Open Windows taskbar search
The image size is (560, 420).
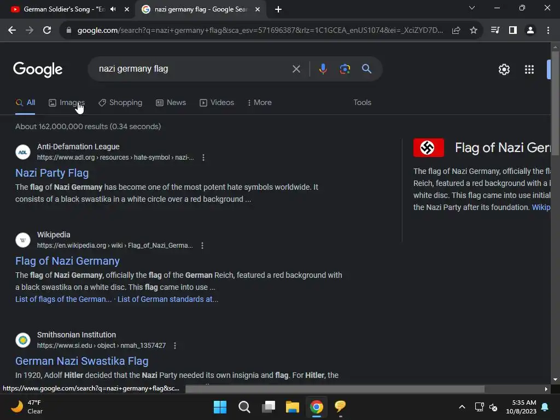click(244, 407)
